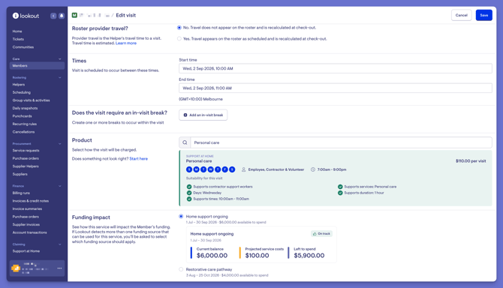Cancel editing the visit
Viewport: 503px width, 288px height.
point(461,15)
